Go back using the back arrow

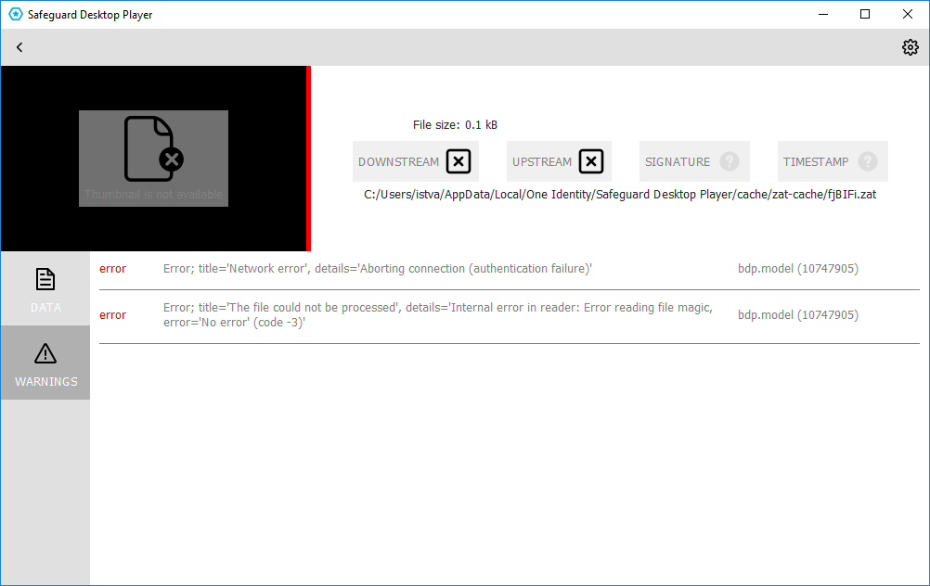pyautogui.click(x=19, y=47)
